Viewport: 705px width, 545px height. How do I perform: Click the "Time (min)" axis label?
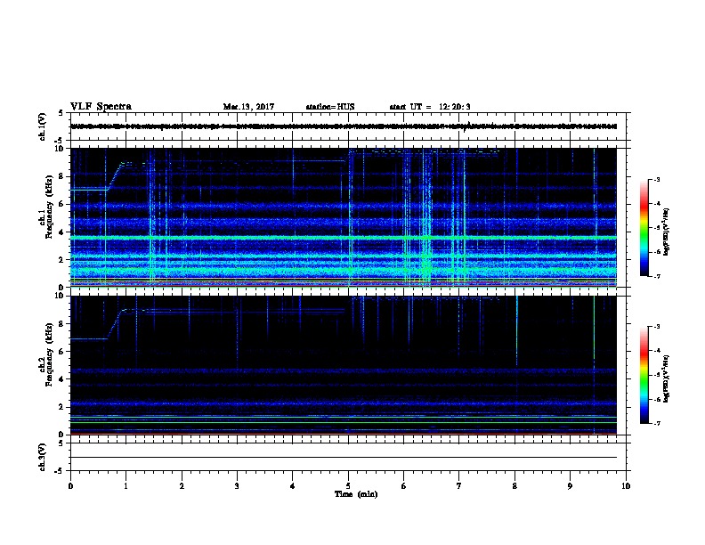point(356,494)
